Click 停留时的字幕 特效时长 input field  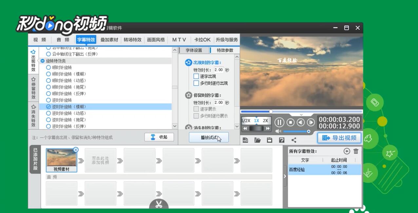pos(218,103)
